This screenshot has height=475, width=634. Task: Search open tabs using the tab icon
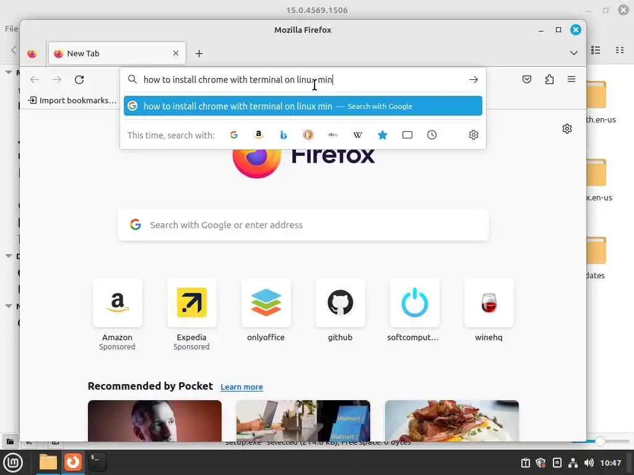click(407, 135)
